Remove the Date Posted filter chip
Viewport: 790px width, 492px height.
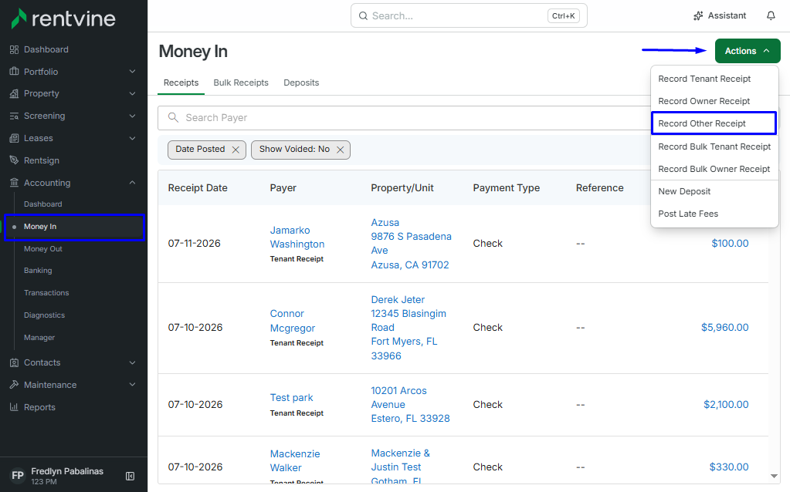pyautogui.click(x=236, y=150)
